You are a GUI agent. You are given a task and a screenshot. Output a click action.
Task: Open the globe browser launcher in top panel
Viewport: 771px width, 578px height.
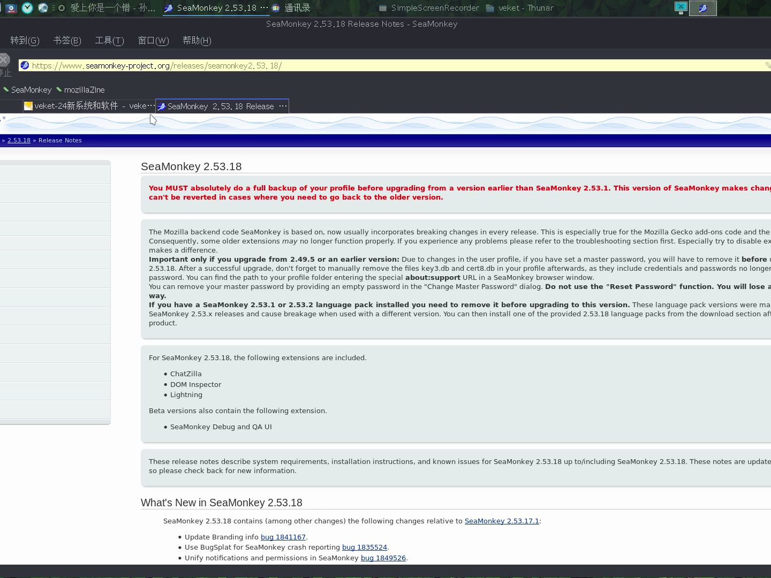(43, 8)
